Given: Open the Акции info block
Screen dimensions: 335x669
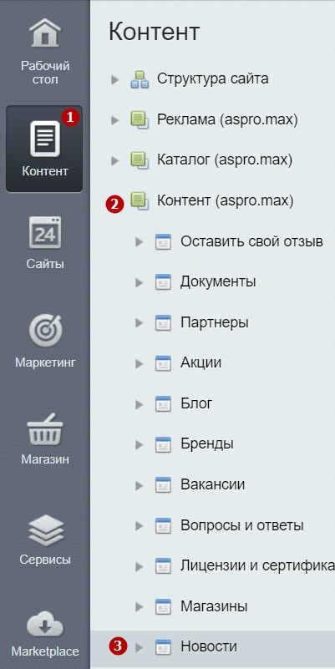Looking at the screenshot, I should pos(201,362).
